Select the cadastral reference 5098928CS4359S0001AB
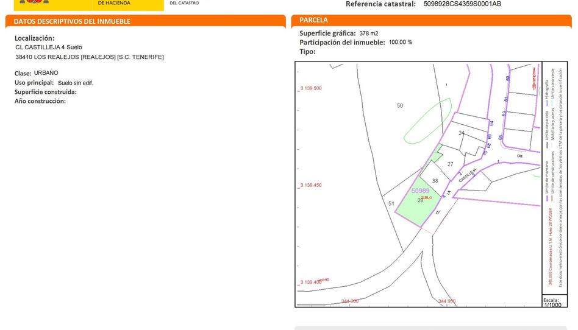Image resolution: width=578 pixels, height=330 pixels. [x=462, y=4]
